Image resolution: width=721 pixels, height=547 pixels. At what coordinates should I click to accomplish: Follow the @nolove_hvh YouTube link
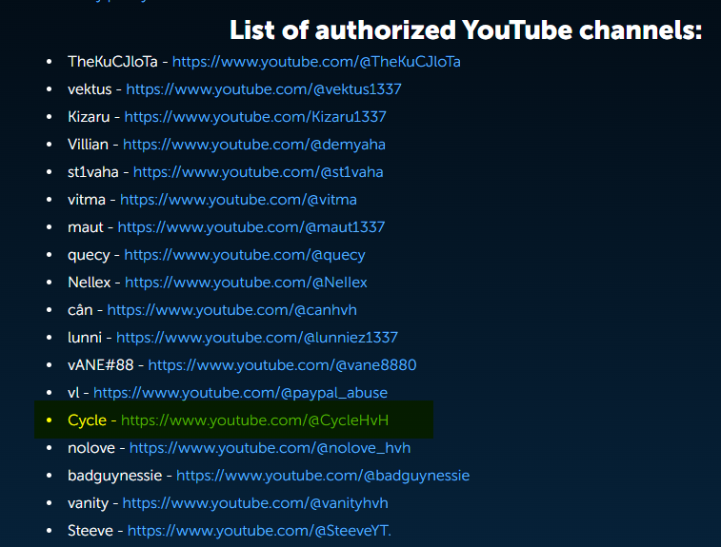click(x=270, y=448)
